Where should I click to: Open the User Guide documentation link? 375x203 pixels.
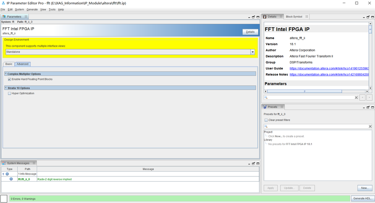(329, 68)
